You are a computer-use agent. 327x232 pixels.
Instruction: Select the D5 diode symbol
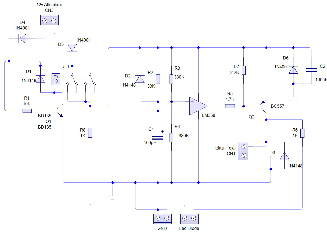point(72,47)
